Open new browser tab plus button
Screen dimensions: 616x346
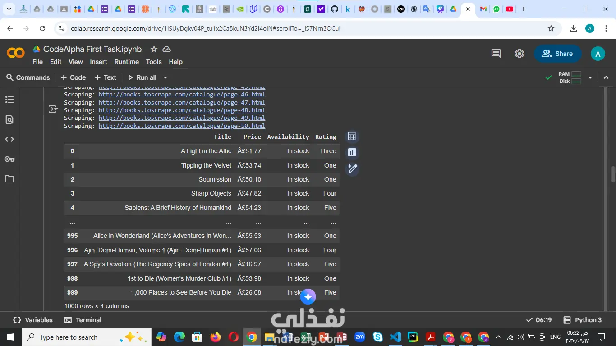524,9
